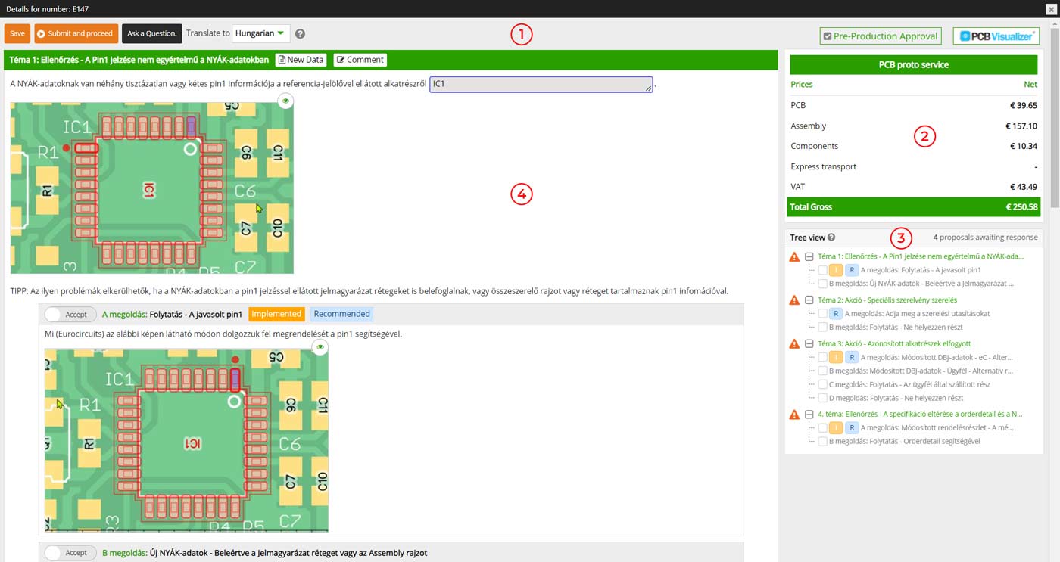
Task: Click the Submit and proceed button
Action: [x=76, y=34]
